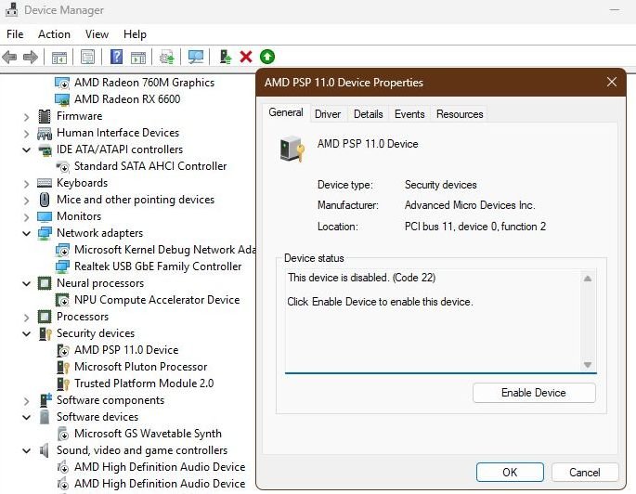Click Update driver software toolbar icon

(167, 58)
